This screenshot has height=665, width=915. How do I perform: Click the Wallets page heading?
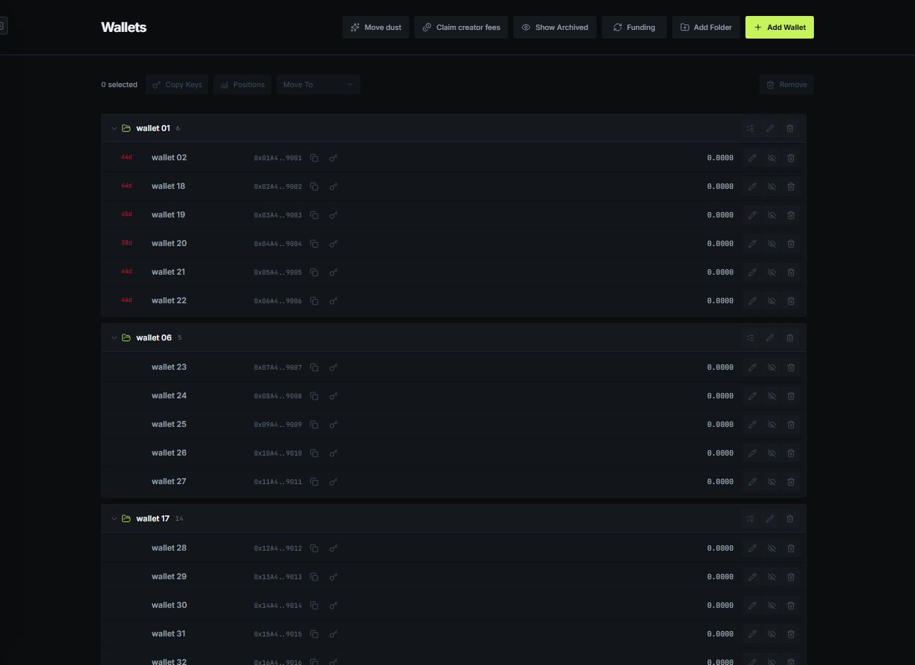[x=124, y=27]
